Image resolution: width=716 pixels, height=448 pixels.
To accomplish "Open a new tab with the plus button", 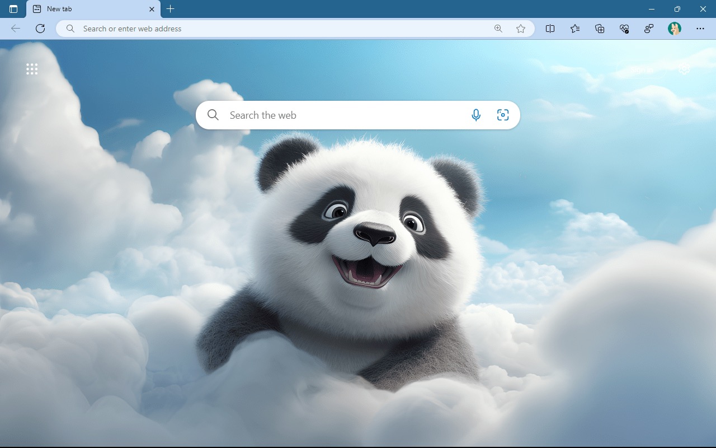I will pyautogui.click(x=170, y=9).
